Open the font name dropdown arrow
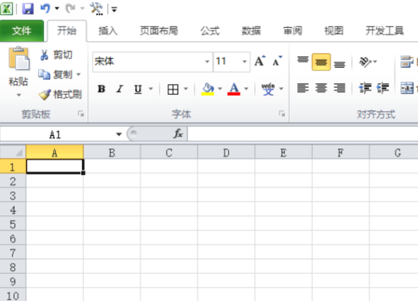Image resolution: width=418 pixels, height=301 pixels. click(x=207, y=61)
